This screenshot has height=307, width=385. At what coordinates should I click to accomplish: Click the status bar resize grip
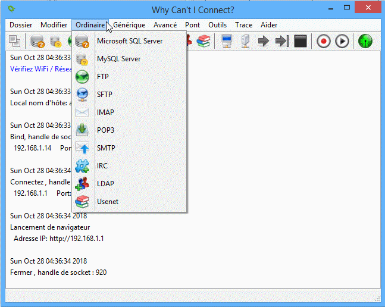click(377, 299)
